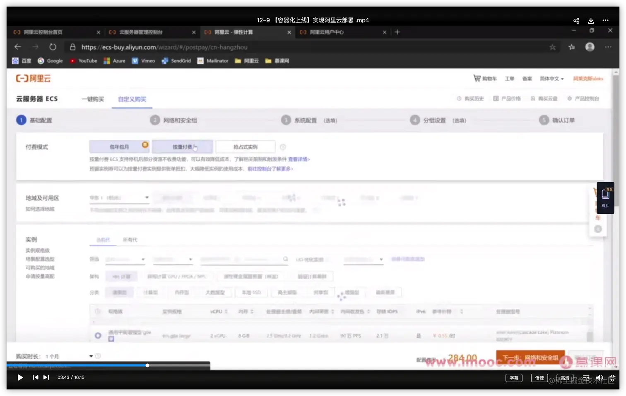
Task: Play the video
Action: click(20, 377)
